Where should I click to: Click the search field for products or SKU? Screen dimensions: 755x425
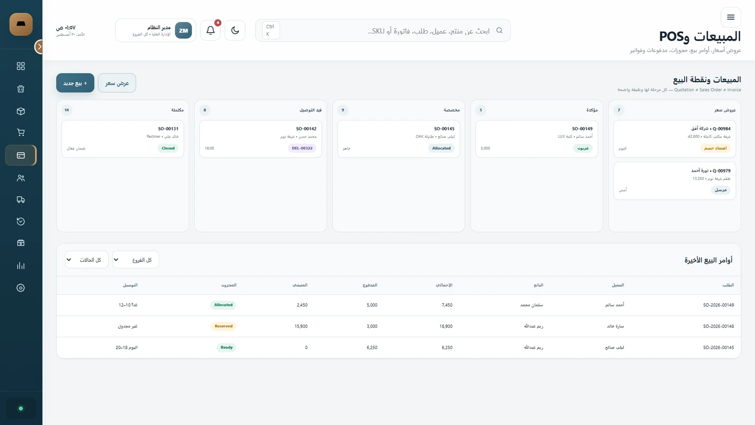(383, 31)
